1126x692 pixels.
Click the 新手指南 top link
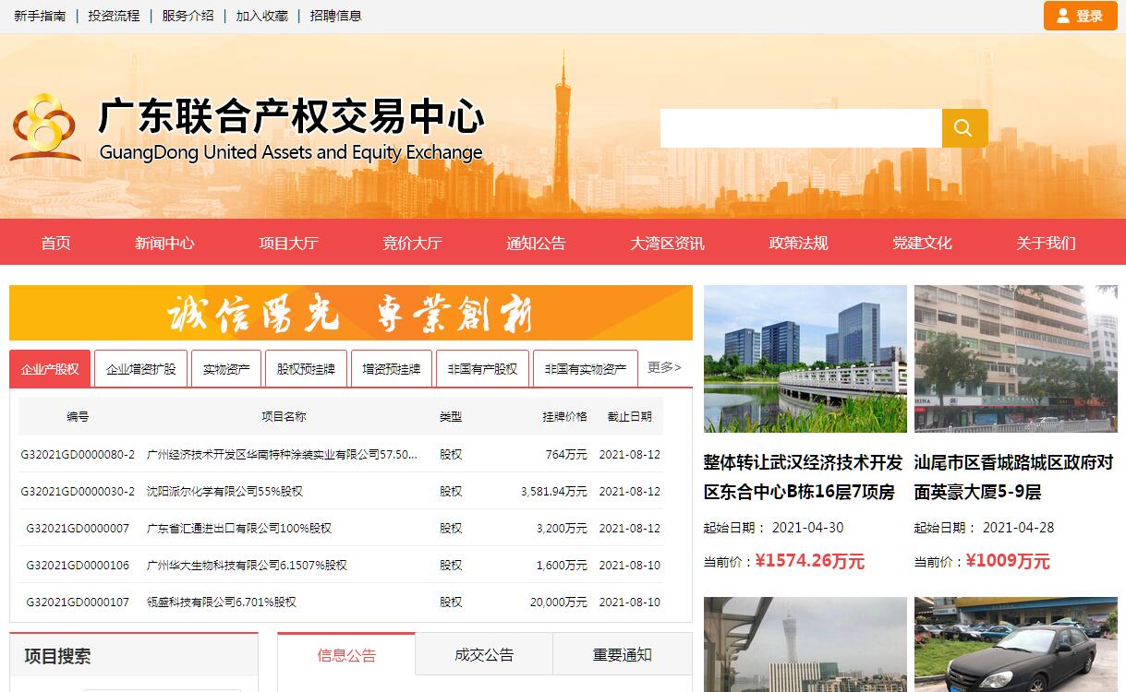[40, 16]
